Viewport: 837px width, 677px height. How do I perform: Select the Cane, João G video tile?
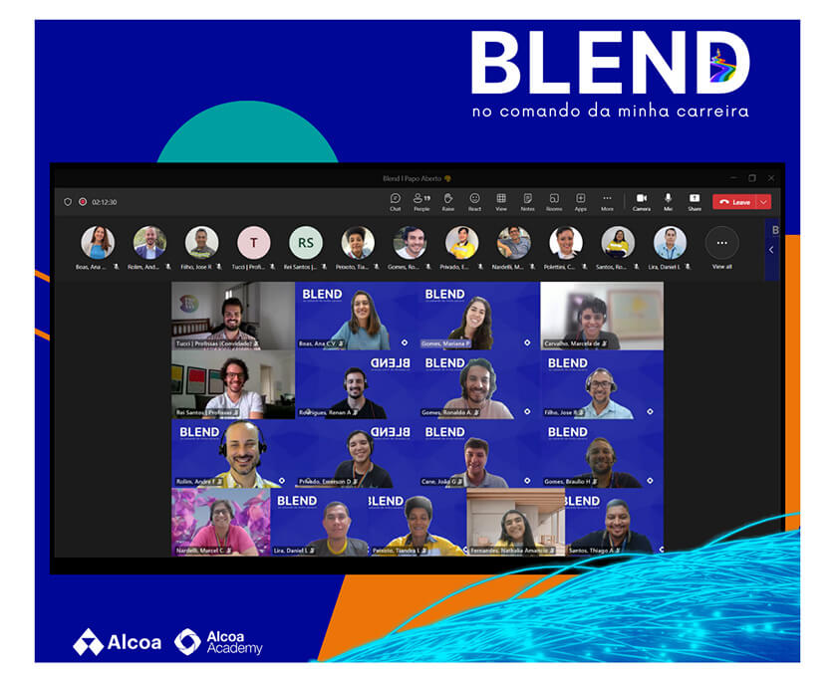coord(479,453)
